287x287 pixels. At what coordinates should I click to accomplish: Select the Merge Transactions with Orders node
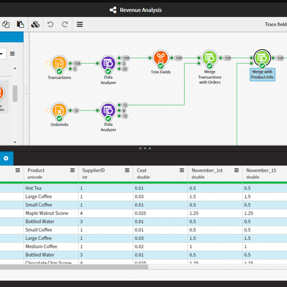tap(210, 58)
